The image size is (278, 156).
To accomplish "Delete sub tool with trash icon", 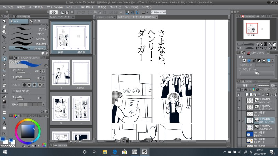I will point(47,53).
